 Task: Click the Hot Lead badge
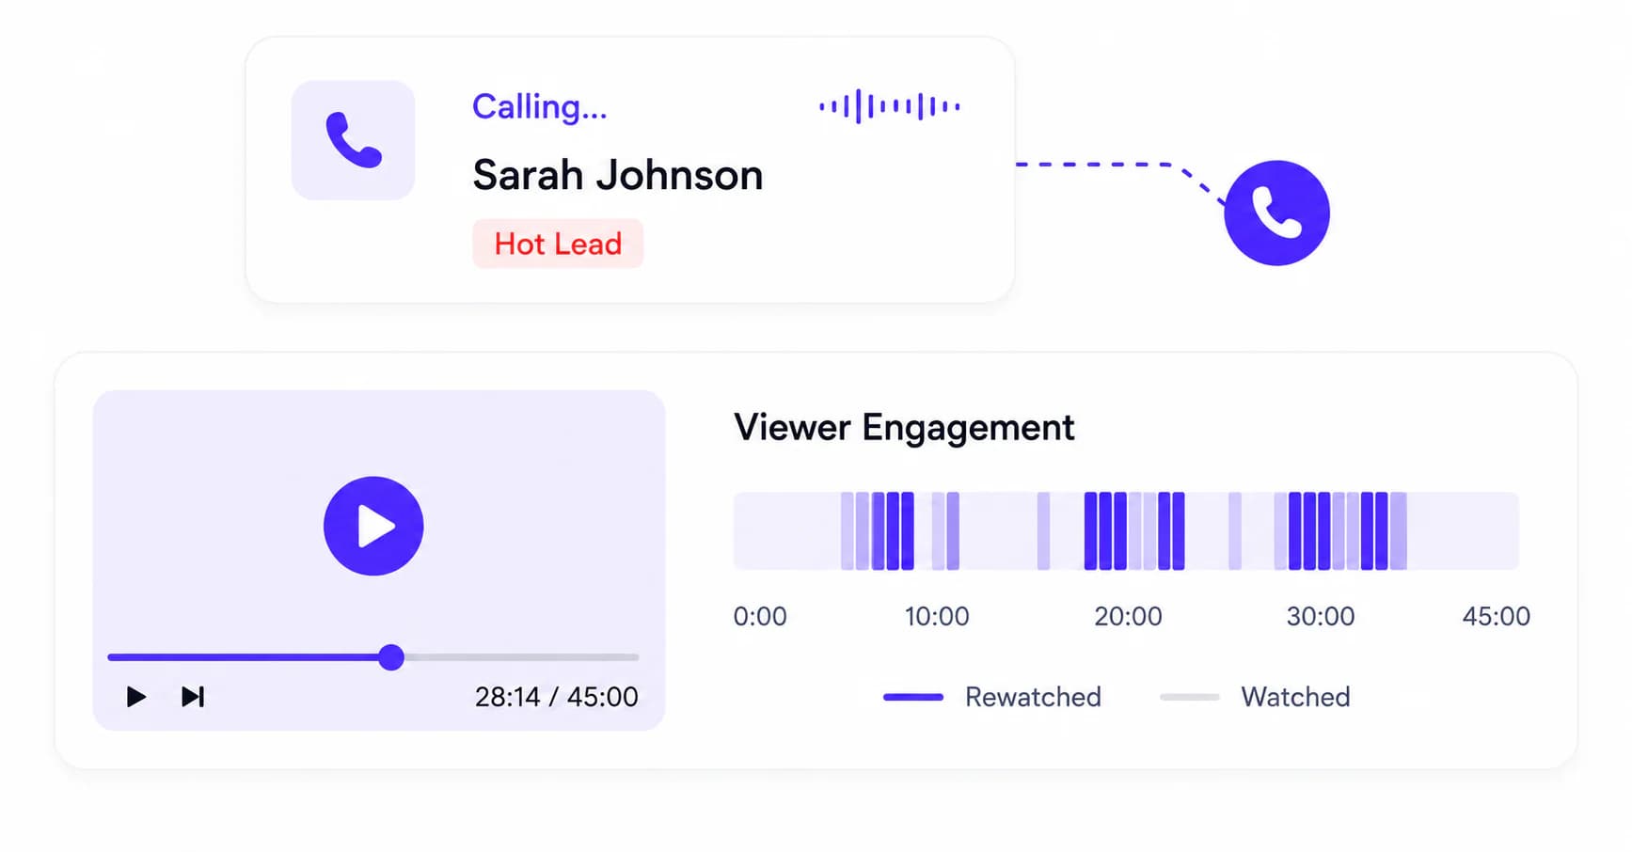tap(558, 244)
